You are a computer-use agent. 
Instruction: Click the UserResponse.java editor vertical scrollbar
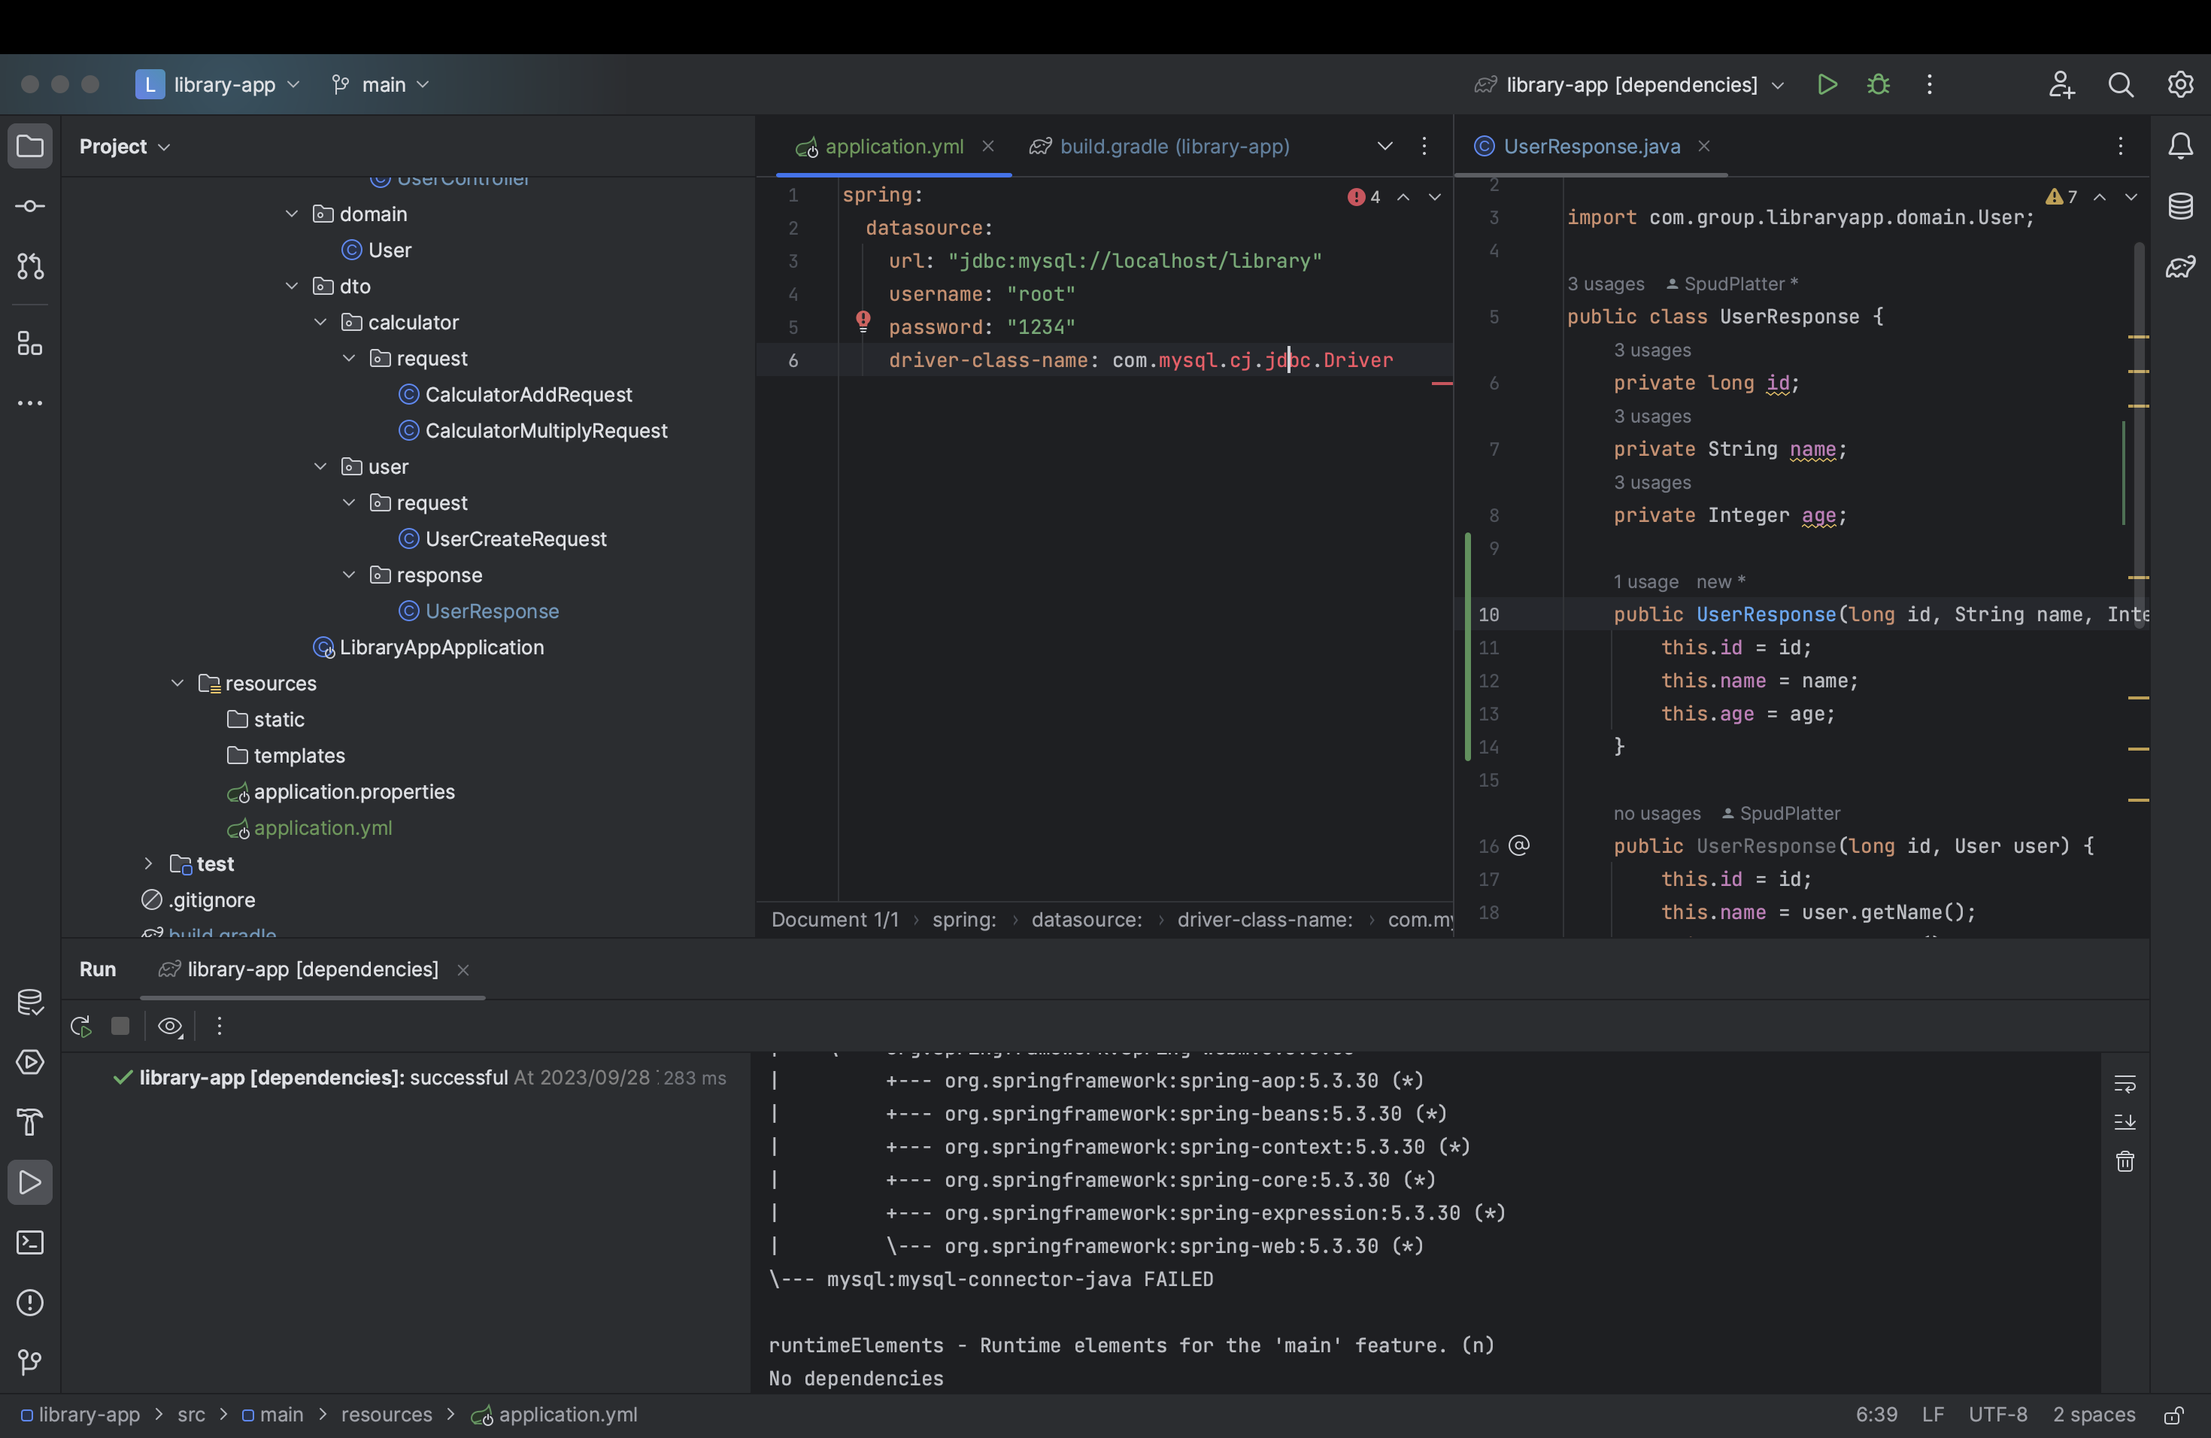(2140, 434)
